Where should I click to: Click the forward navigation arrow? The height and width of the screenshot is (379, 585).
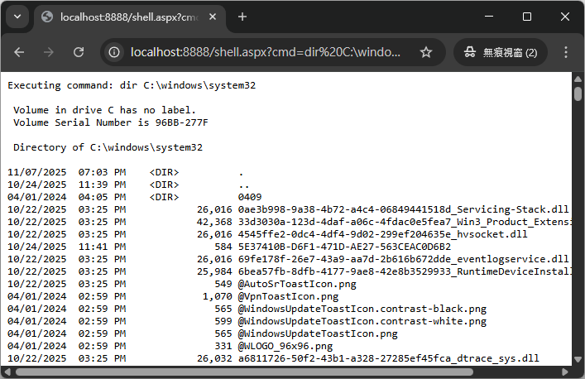point(49,52)
